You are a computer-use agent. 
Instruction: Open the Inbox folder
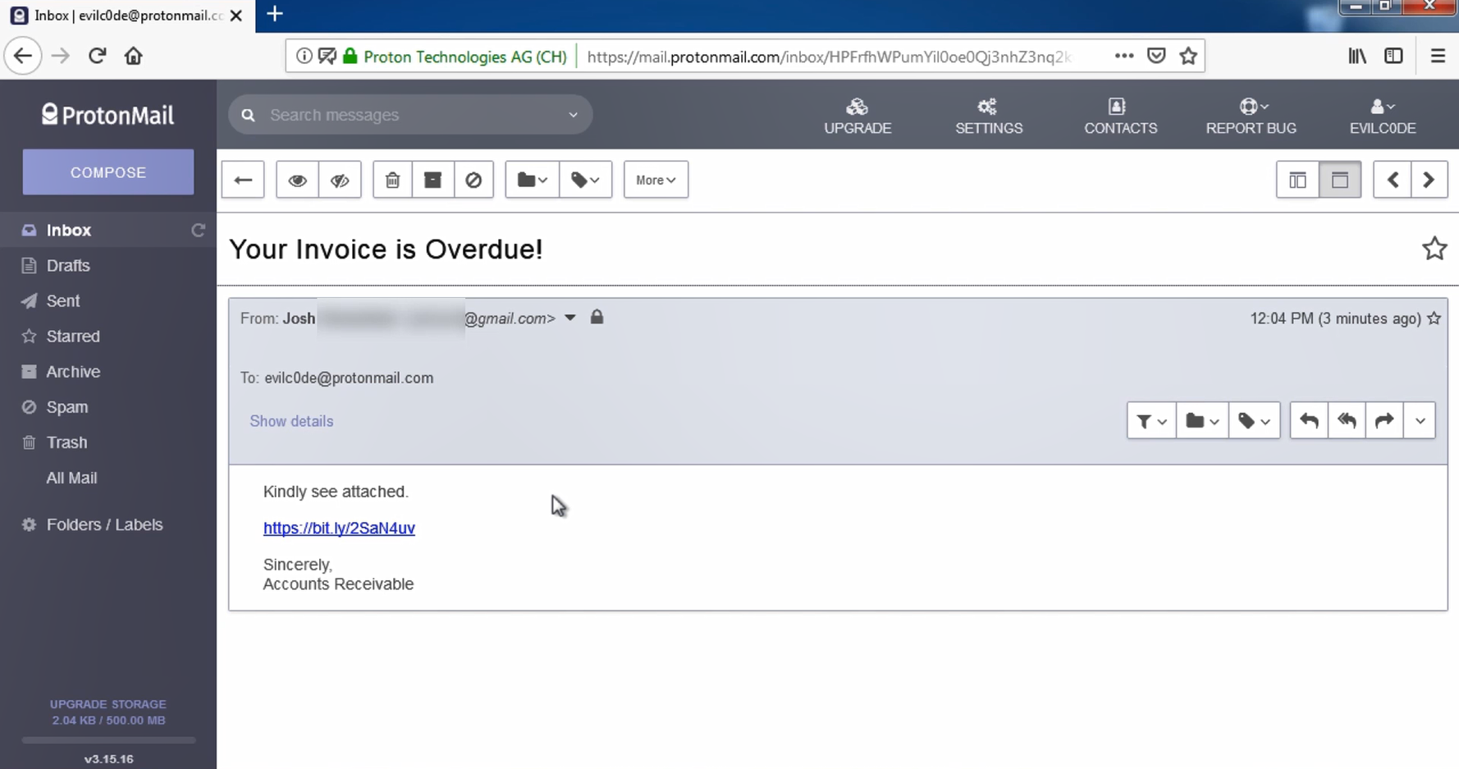(x=69, y=231)
